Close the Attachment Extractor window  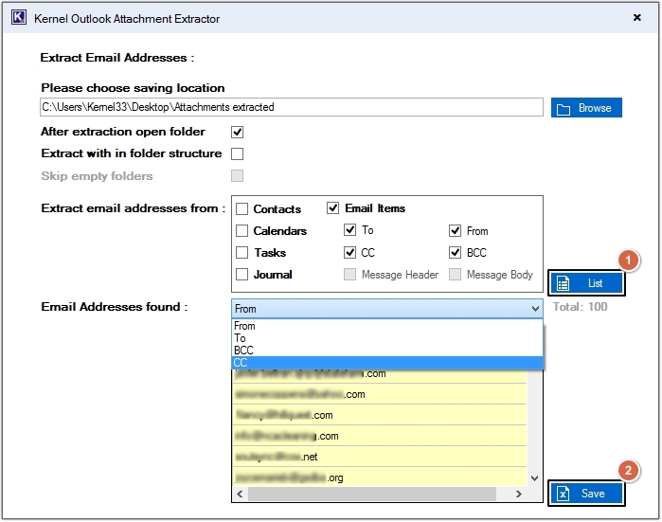pos(635,17)
